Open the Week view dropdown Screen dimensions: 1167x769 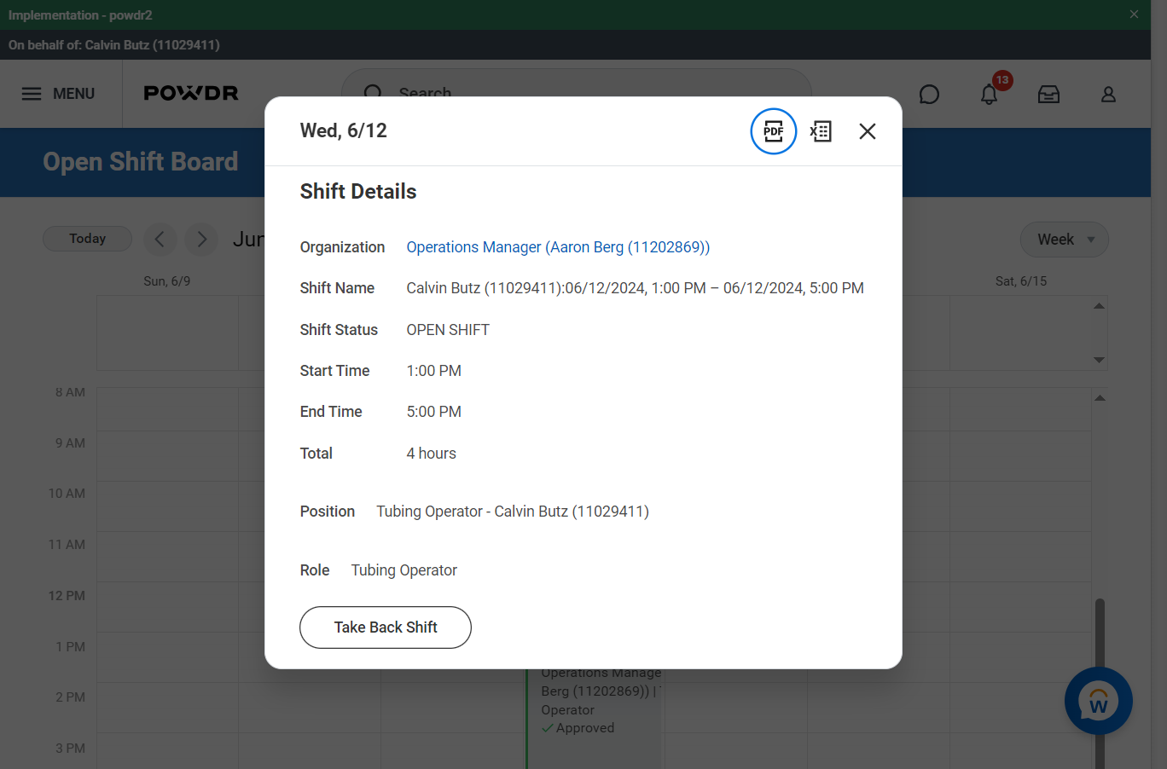[x=1065, y=240]
